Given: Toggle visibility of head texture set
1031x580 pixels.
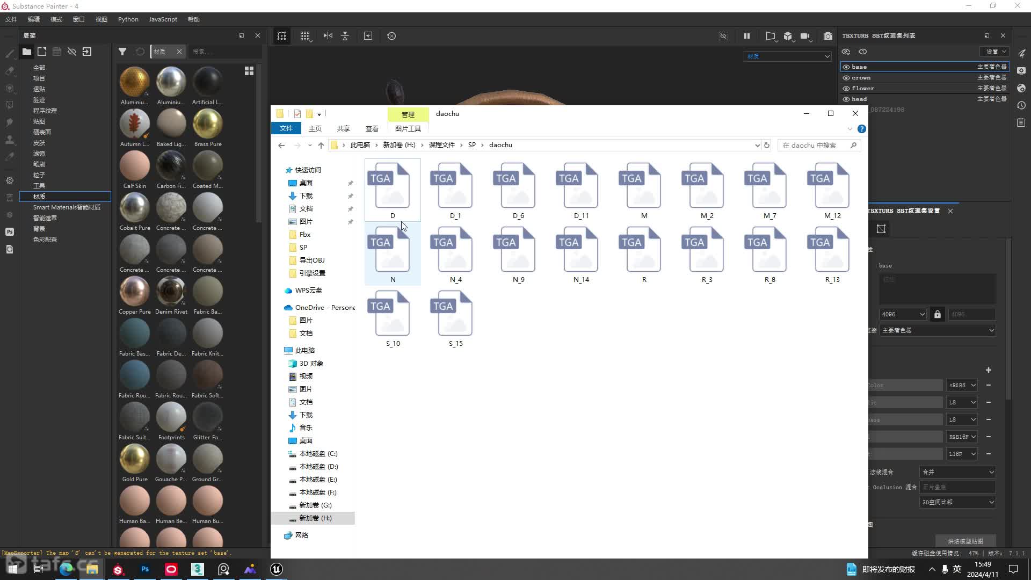Looking at the screenshot, I should pyautogui.click(x=846, y=99).
